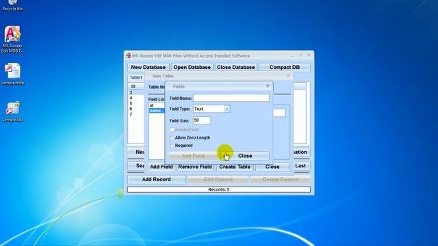Image resolution: width=438 pixels, height=246 pixels.
Task: Select the record row with ID 4
Action: point(136,98)
